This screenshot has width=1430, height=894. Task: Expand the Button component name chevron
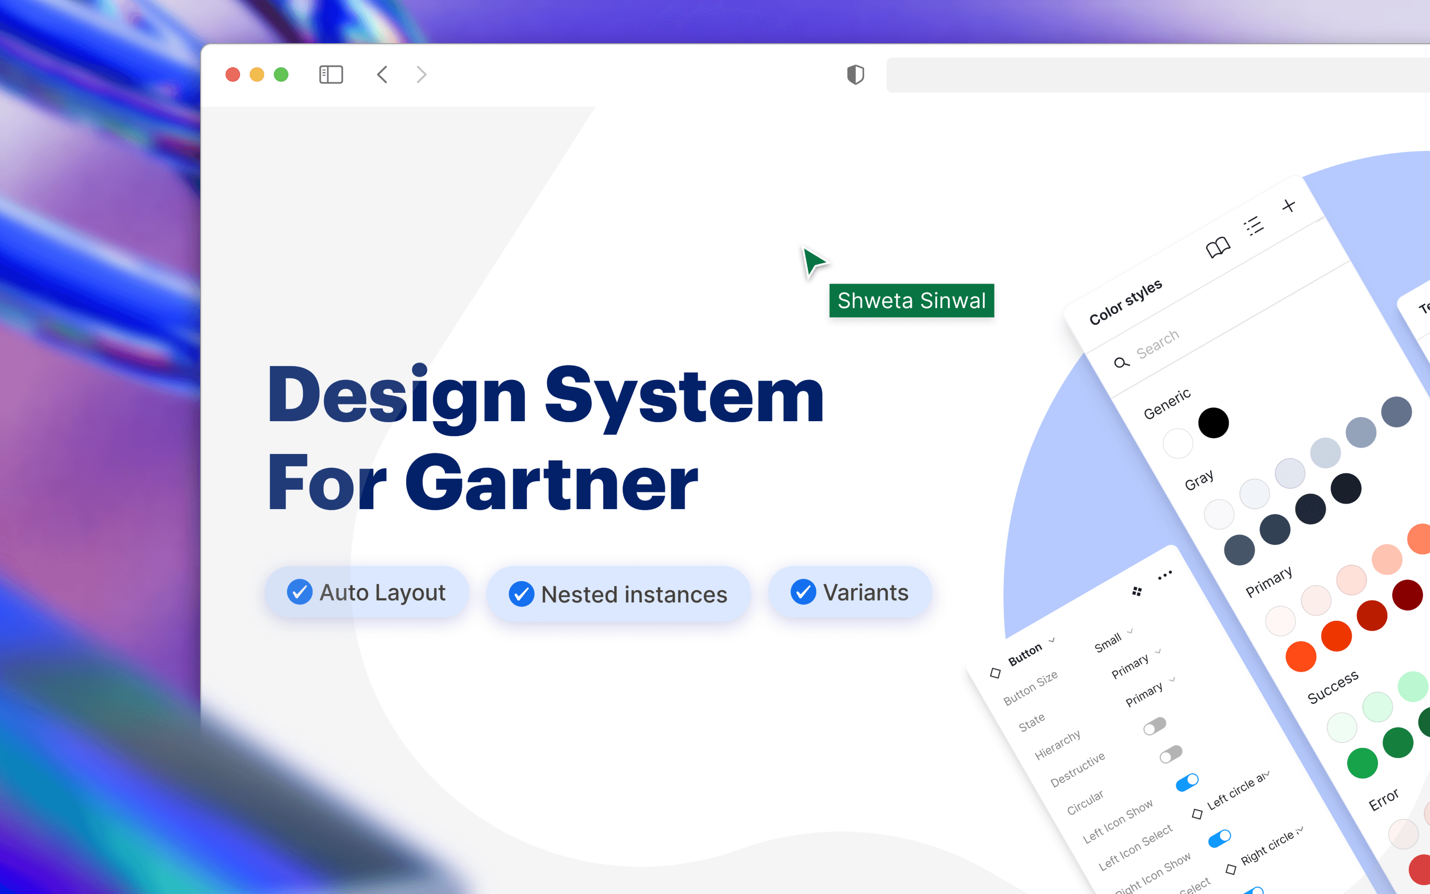tap(1052, 640)
